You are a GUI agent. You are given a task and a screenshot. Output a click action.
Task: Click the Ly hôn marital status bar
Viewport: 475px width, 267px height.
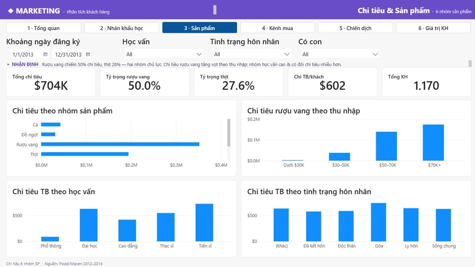click(x=411, y=225)
